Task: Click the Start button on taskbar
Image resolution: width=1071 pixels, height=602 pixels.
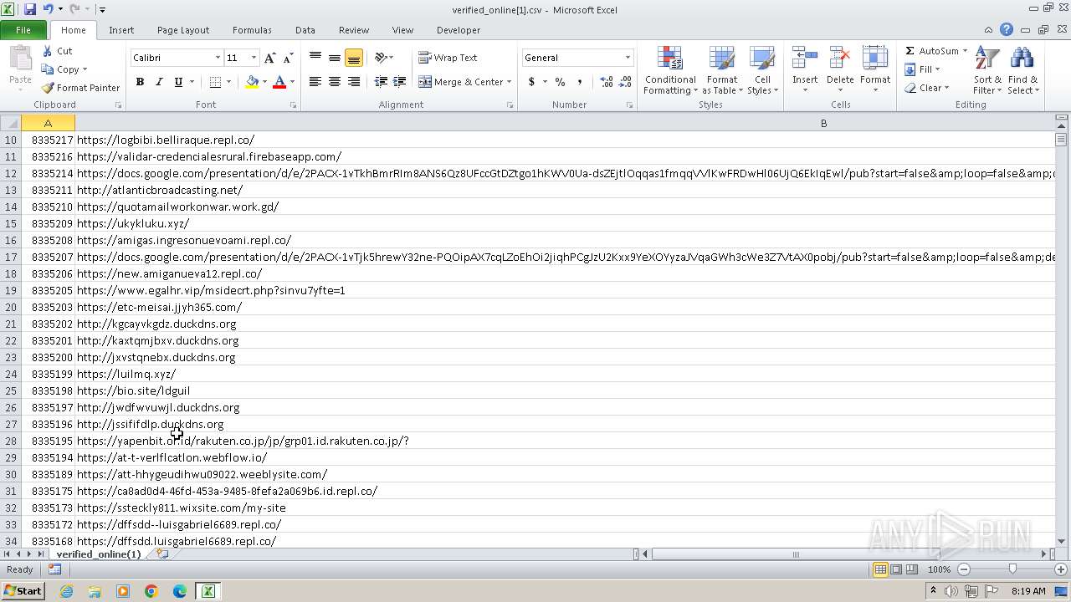Action: click(23, 591)
